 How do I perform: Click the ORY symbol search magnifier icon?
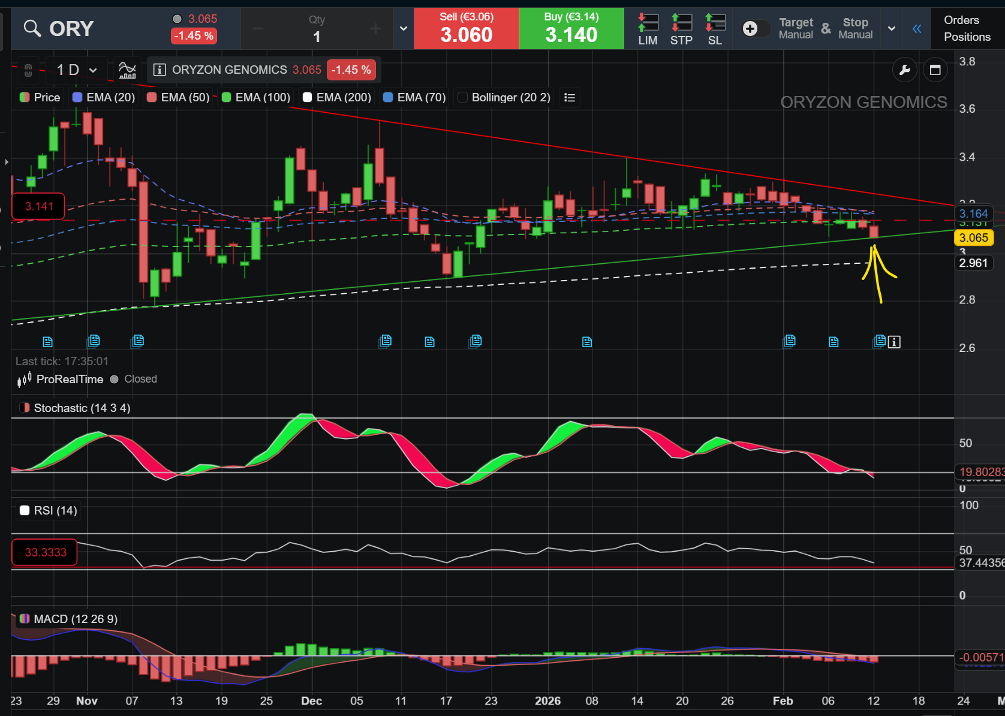point(32,28)
